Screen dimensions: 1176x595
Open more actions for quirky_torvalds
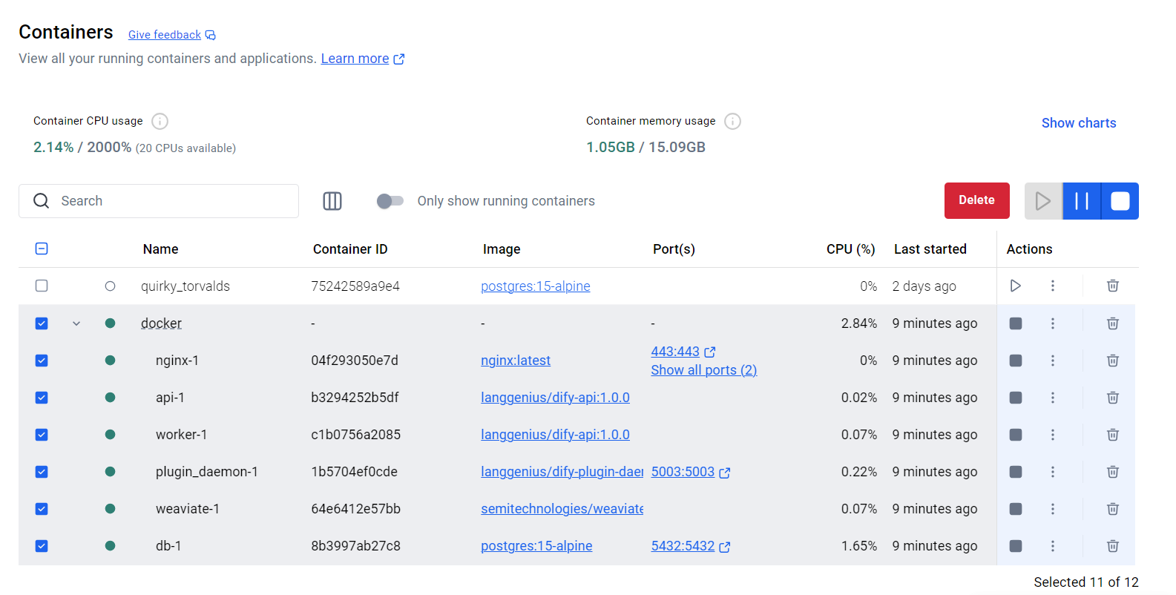[x=1052, y=286]
